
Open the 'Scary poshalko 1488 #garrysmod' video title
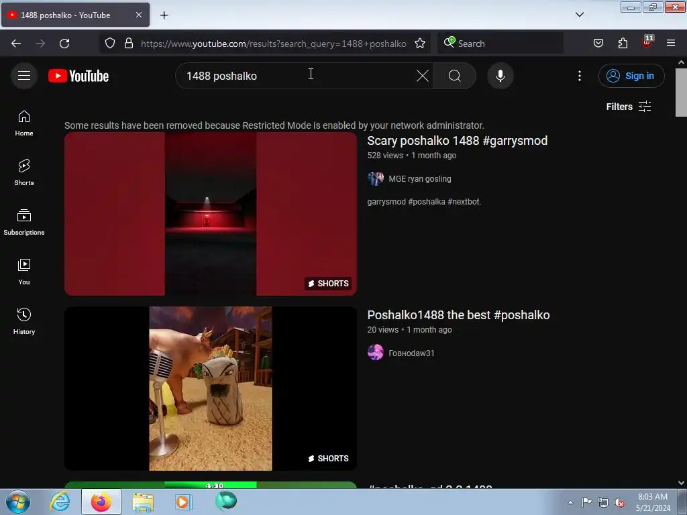[x=458, y=141]
